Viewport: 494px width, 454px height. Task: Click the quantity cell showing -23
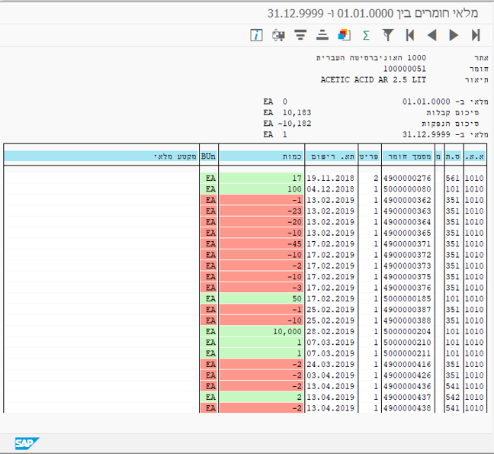pos(261,211)
